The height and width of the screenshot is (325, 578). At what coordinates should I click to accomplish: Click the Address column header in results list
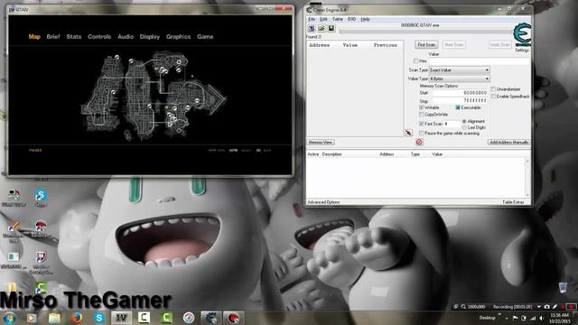319,45
